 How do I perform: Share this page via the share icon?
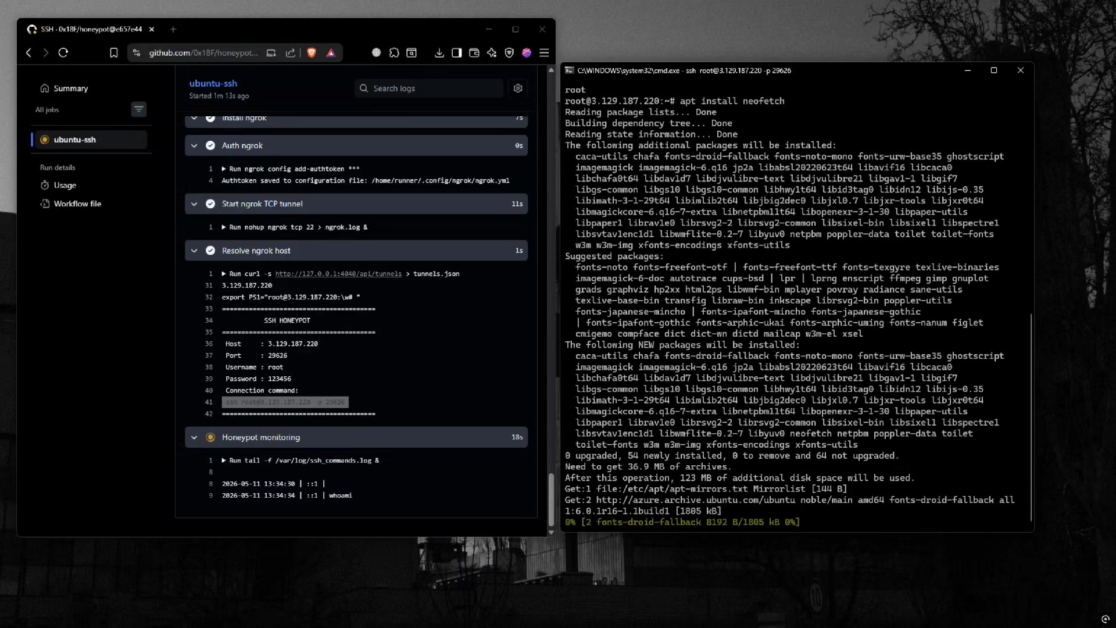290,53
